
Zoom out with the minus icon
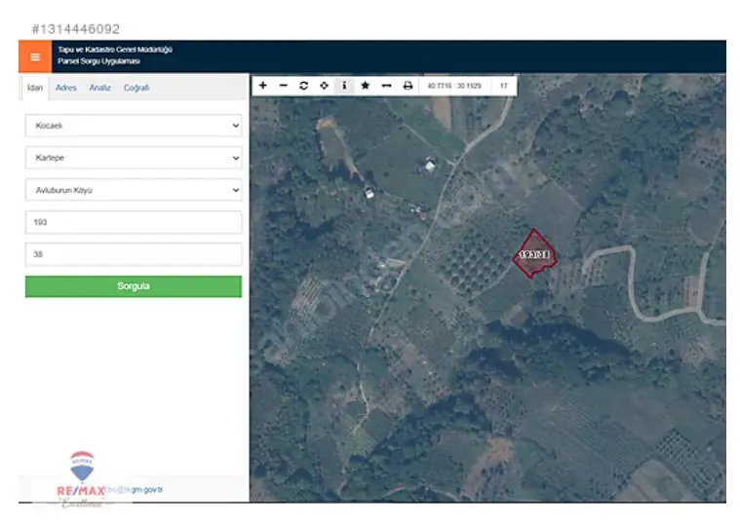click(x=283, y=86)
